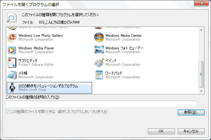
Task: Toggle always use selected program checkbox
Action: 8,112
